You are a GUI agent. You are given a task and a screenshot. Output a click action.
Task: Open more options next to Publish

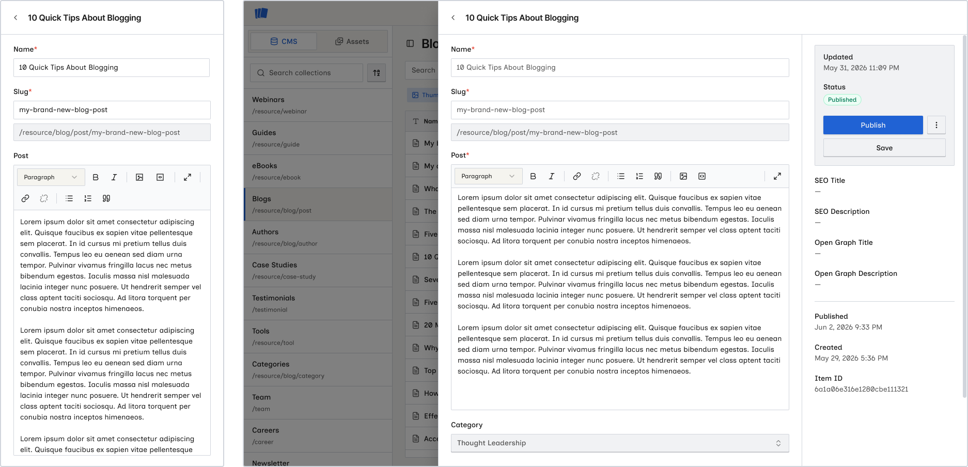tap(936, 125)
